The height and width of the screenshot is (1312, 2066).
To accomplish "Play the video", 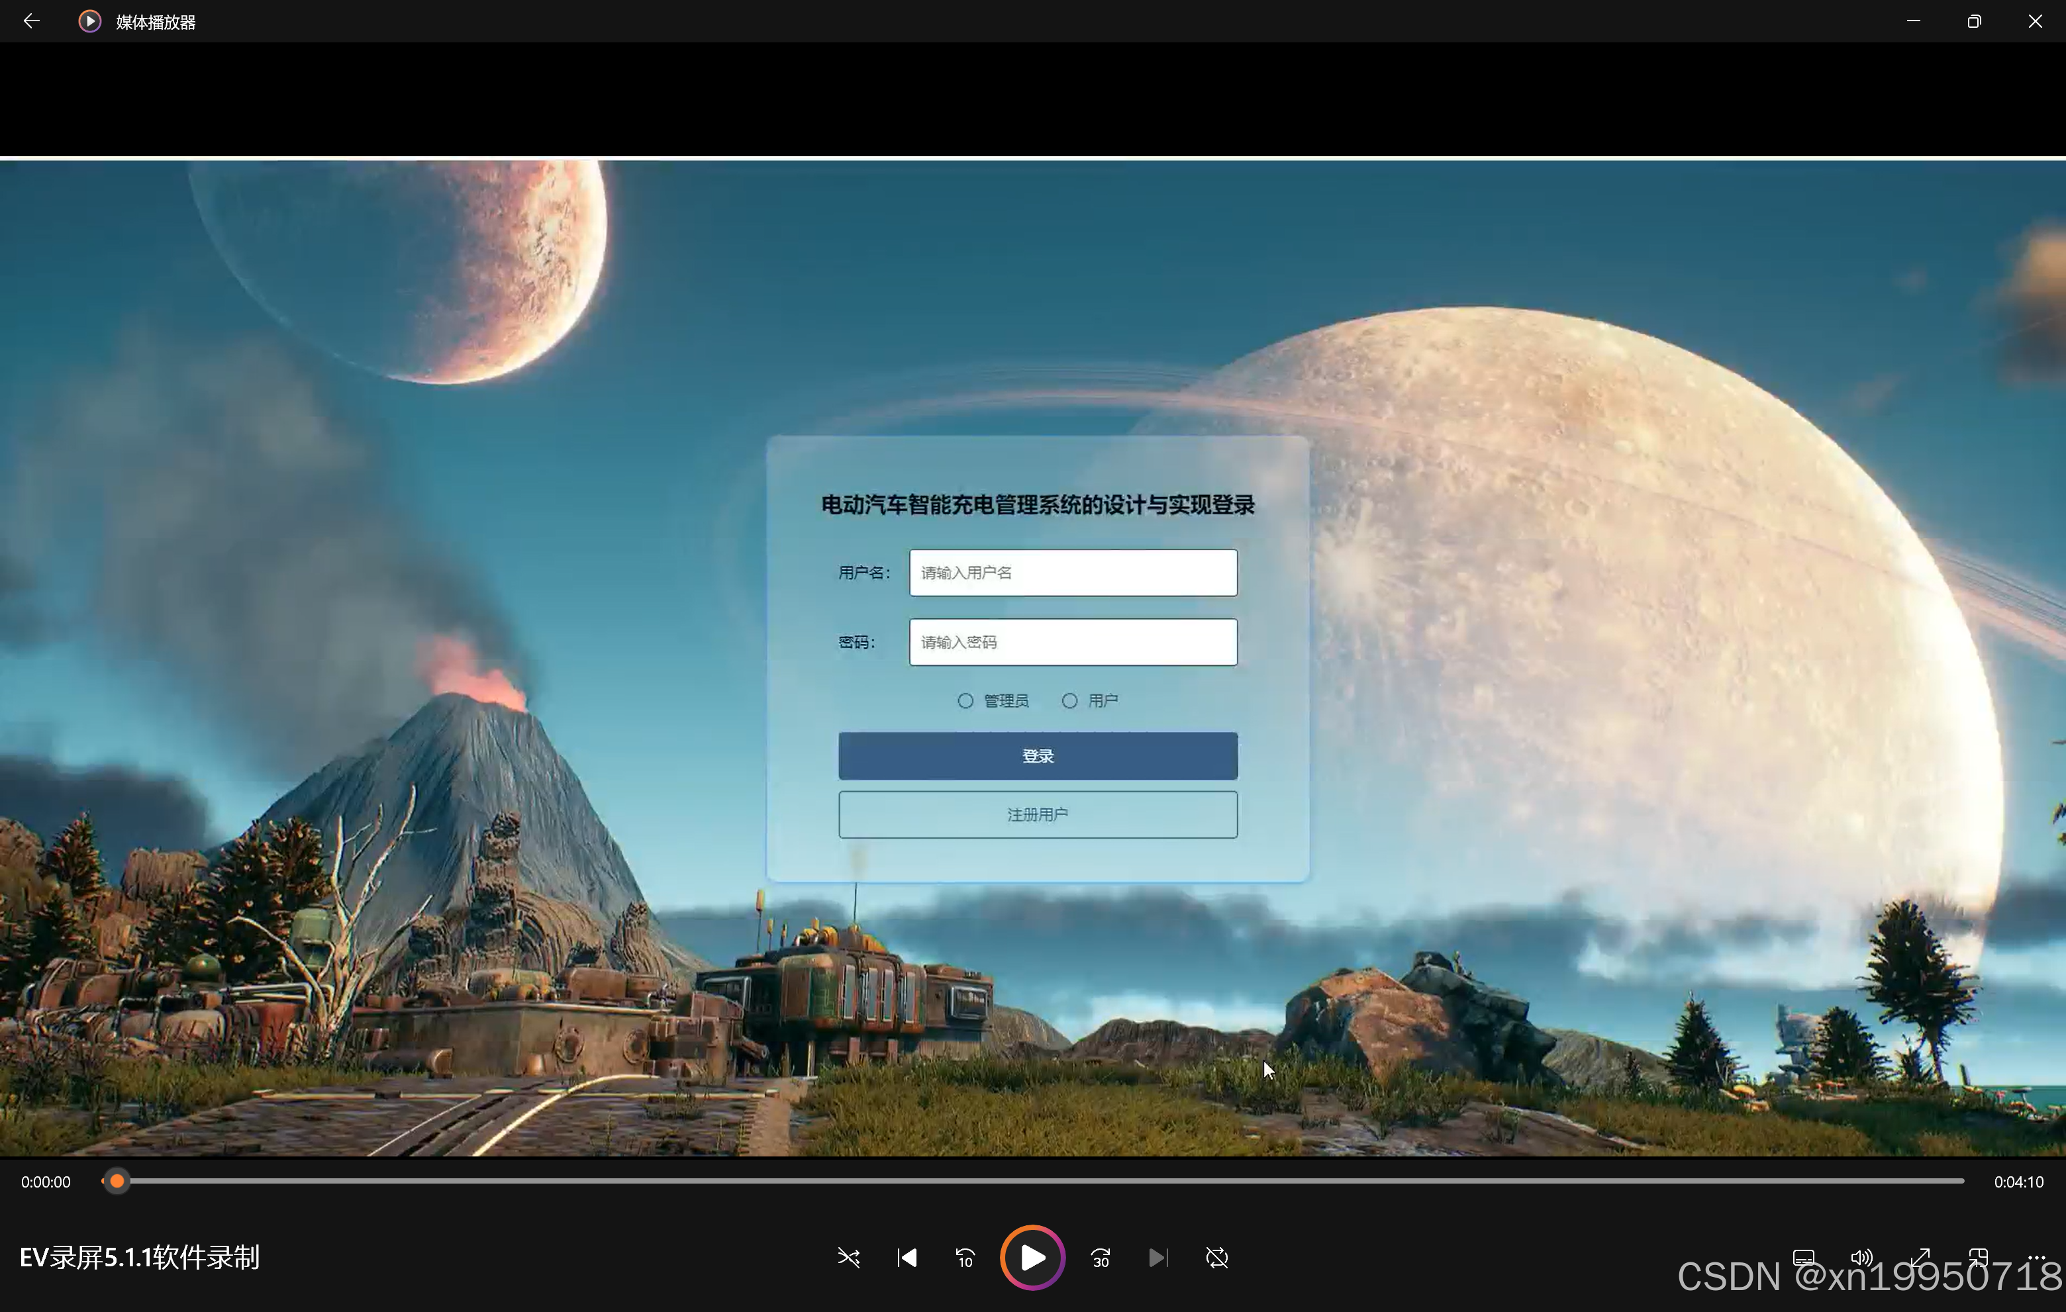I will point(1032,1258).
